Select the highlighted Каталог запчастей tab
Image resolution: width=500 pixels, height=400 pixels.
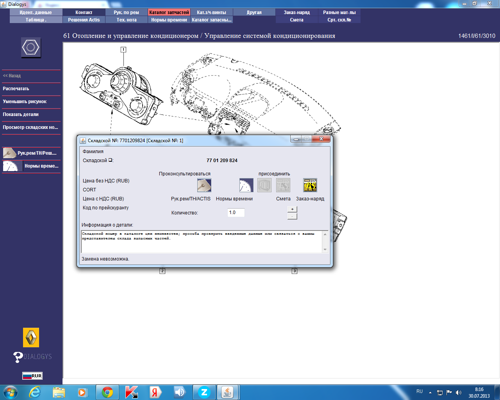169,12
